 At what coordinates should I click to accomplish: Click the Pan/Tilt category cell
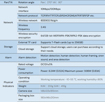click(8, 2)
